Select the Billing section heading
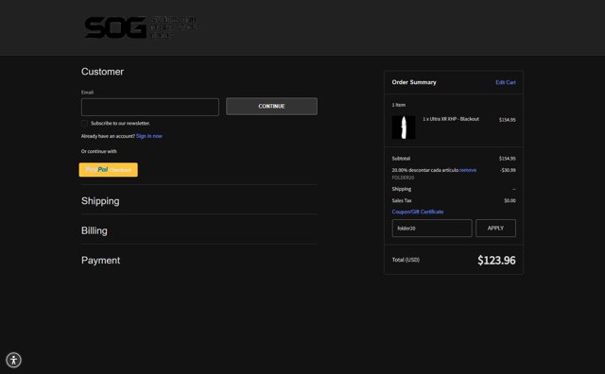 tap(95, 230)
